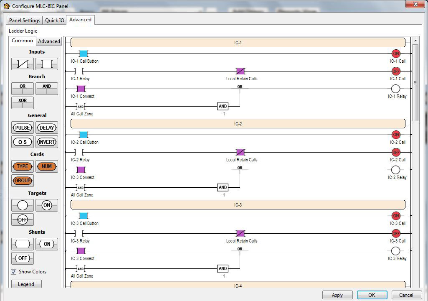Pick the INVERT general element
This screenshot has height=301, width=428.
(x=47, y=142)
